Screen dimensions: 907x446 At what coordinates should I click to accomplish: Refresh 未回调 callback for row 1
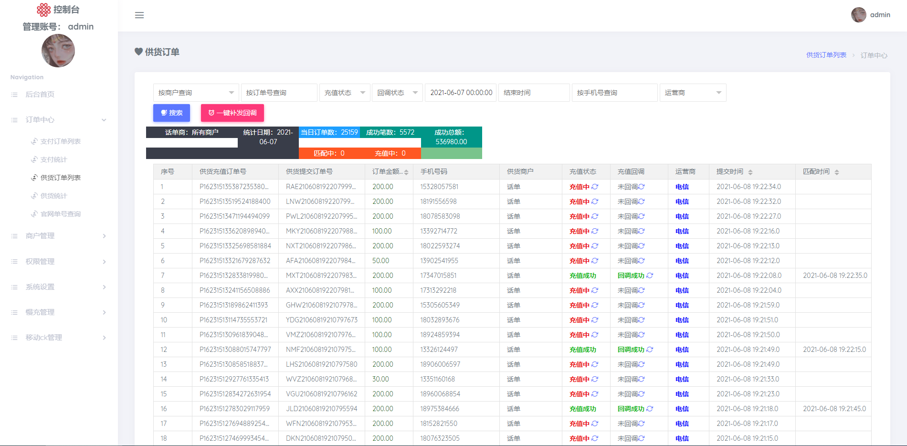(x=642, y=187)
